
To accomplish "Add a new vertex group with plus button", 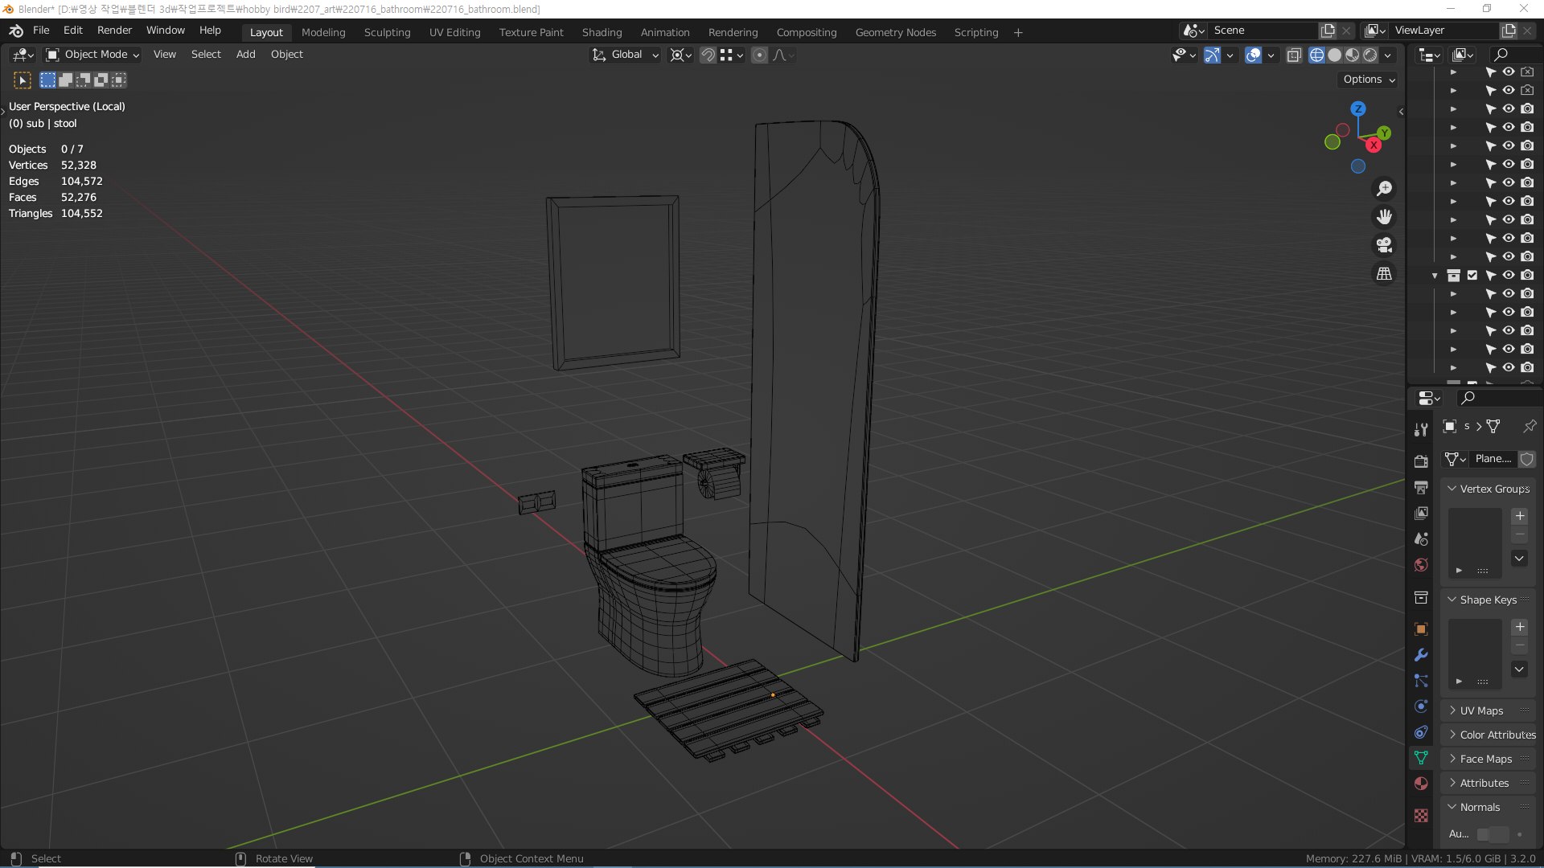I will [1520, 516].
